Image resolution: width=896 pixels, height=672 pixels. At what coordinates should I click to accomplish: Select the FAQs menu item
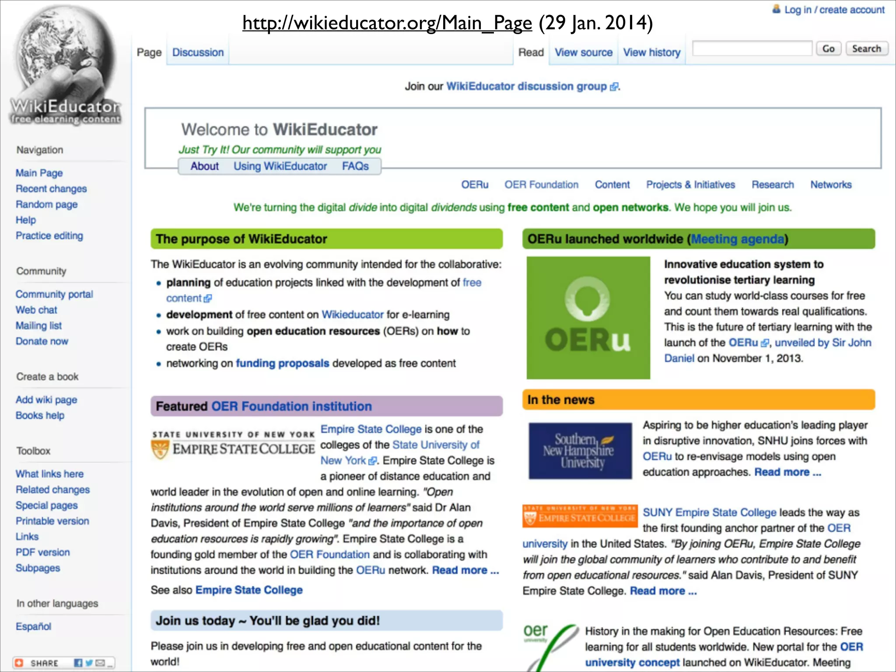(x=355, y=166)
